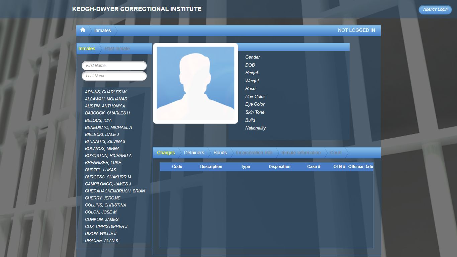This screenshot has height=257, width=457.
Task: Select inmate BOYDSTON, RICHARD A
Action: [108, 156]
